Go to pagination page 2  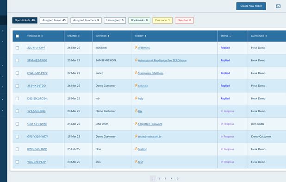coord(159,179)
